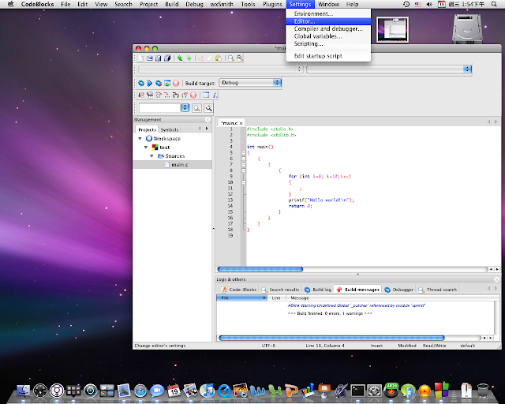
Task: Choose Scripting... in the Settings menu
Action: [328, 44]
